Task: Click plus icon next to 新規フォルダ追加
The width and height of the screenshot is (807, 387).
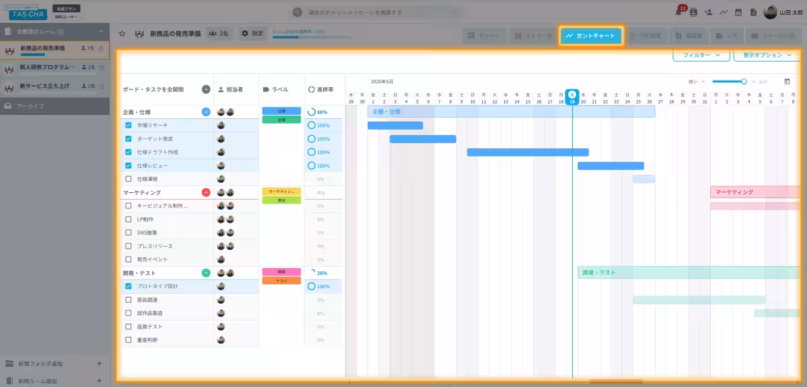Action: point(99,363)
